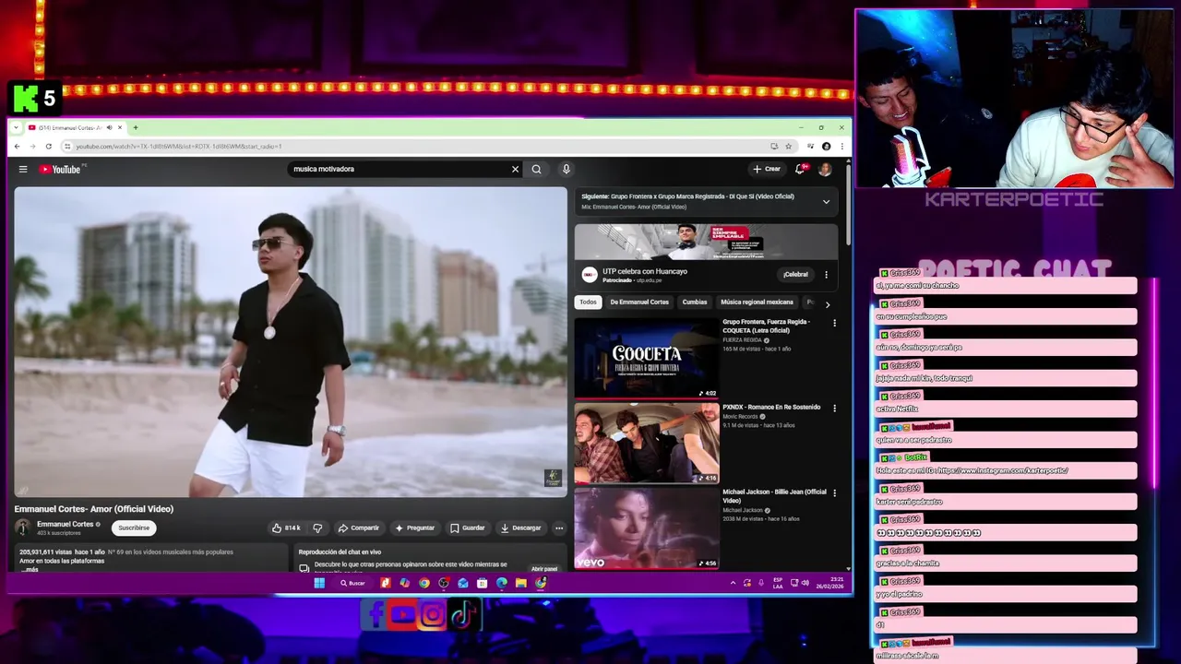Viewport: 1181px width, 664px height.
Task: Select the Cumbias filter chip
Action: coord(695,302)
